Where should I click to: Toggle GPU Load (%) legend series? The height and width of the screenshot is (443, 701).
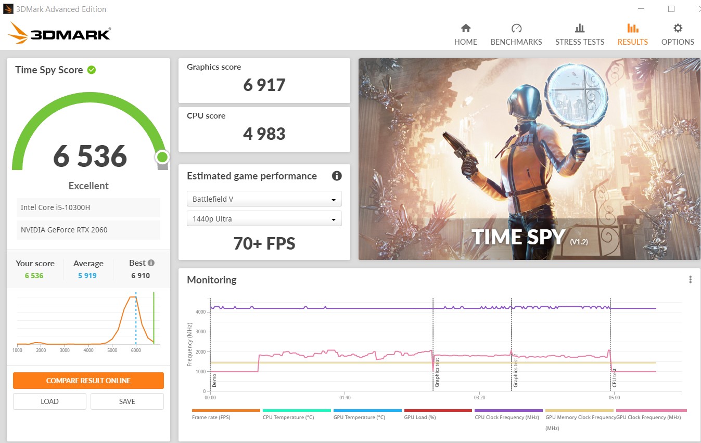point(438,414)
